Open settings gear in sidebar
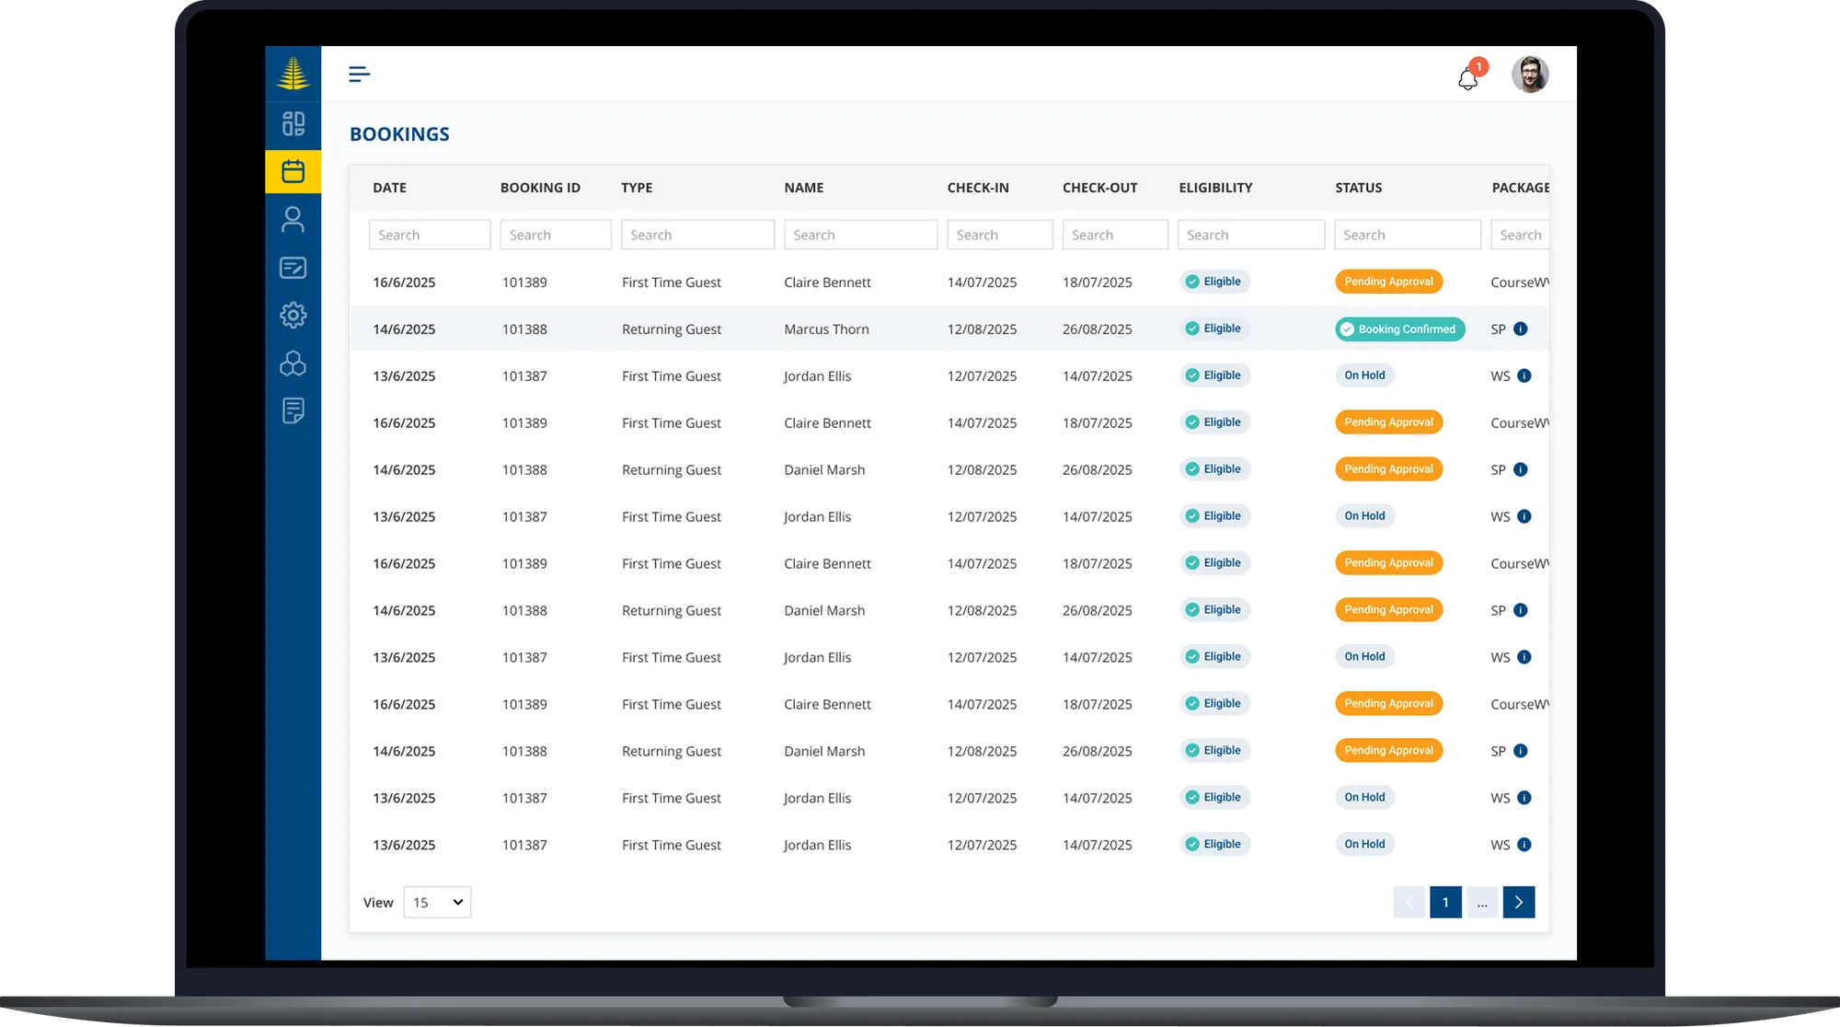The height and width of the screenshot is (1027, 1840). pyautogui.click(x=293, y=315)
